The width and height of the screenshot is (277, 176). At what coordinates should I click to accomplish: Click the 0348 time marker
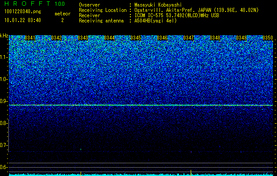click(x=215, y=38)
